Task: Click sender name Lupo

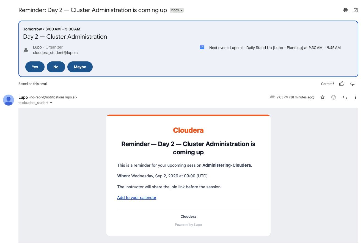Action: (23, 97)
